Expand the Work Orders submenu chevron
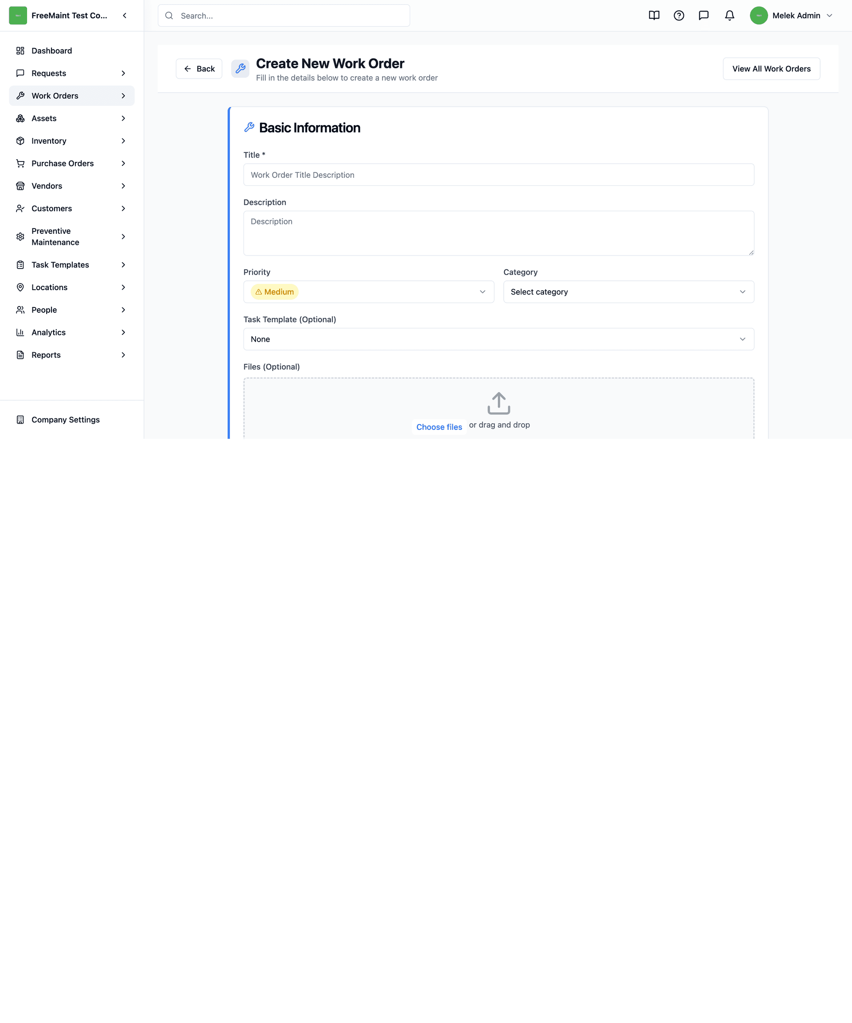Image resolution: width=852 pixels, height=1023 pixels. point(123,95)
